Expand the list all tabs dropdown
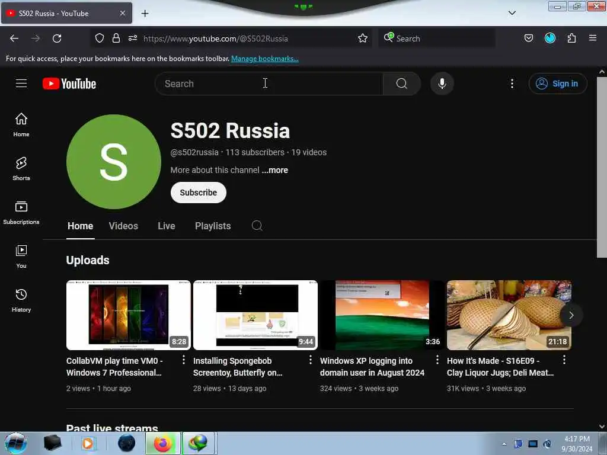607x455 pixels. point(512,13)
